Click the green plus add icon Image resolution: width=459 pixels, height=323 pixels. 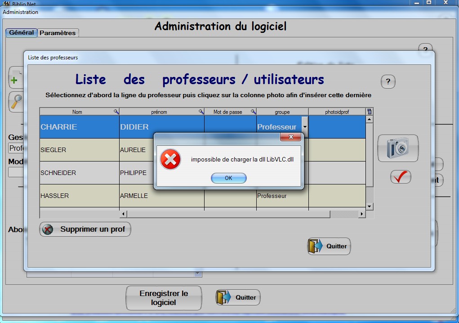coord(14,80)
